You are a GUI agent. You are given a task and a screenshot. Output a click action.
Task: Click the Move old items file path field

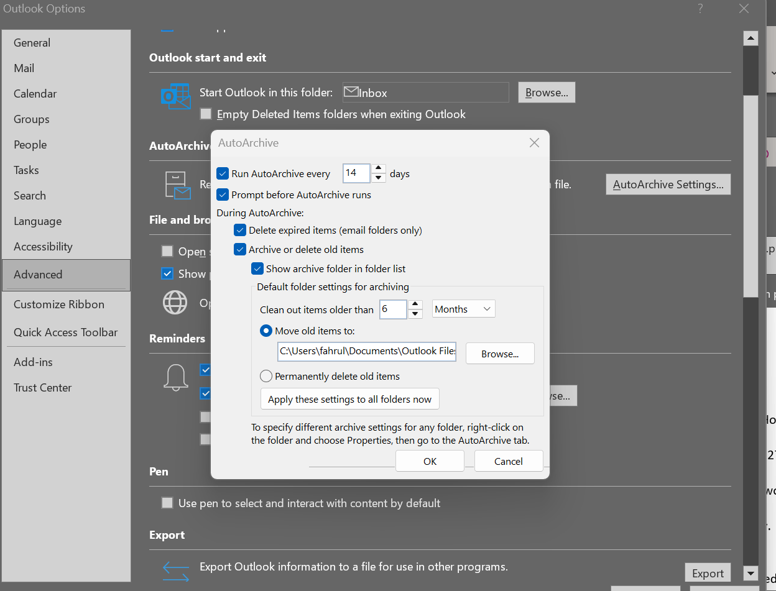tap(366, 351)
